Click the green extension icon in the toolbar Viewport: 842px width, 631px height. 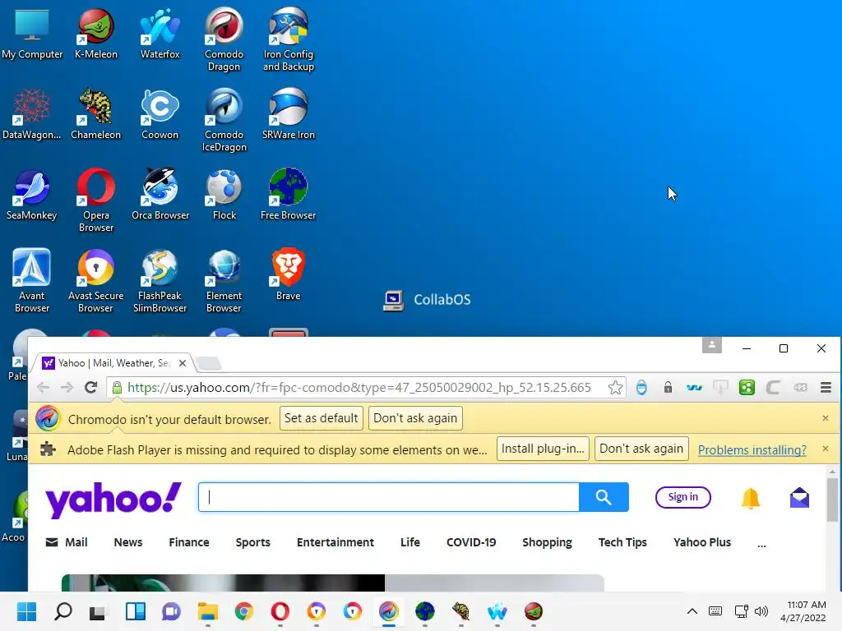747,388
